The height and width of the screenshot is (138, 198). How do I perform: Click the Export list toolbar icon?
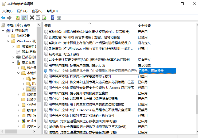[44, 18]
